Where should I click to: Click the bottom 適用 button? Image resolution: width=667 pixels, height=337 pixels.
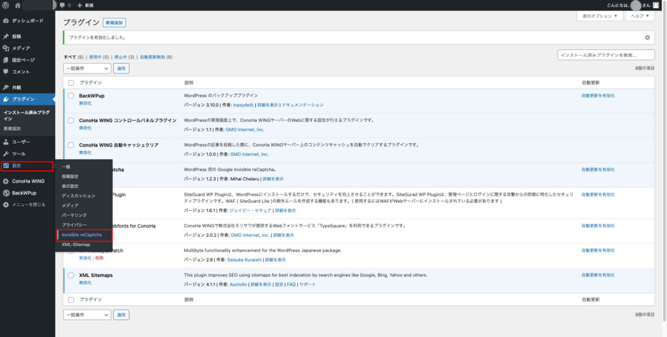point(121,315)
